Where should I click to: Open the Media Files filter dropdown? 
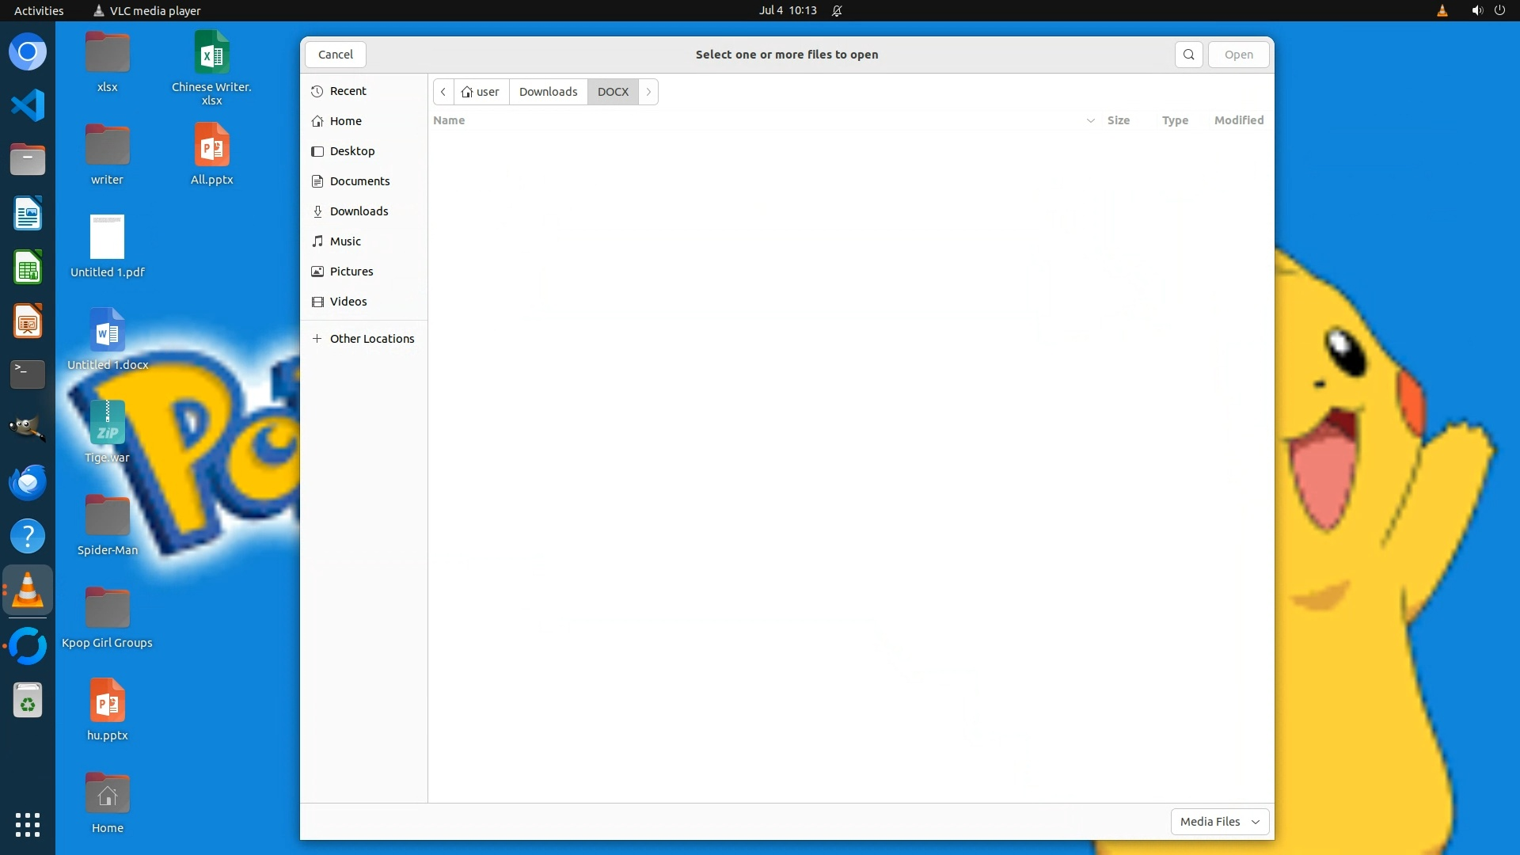point(1219,822)
